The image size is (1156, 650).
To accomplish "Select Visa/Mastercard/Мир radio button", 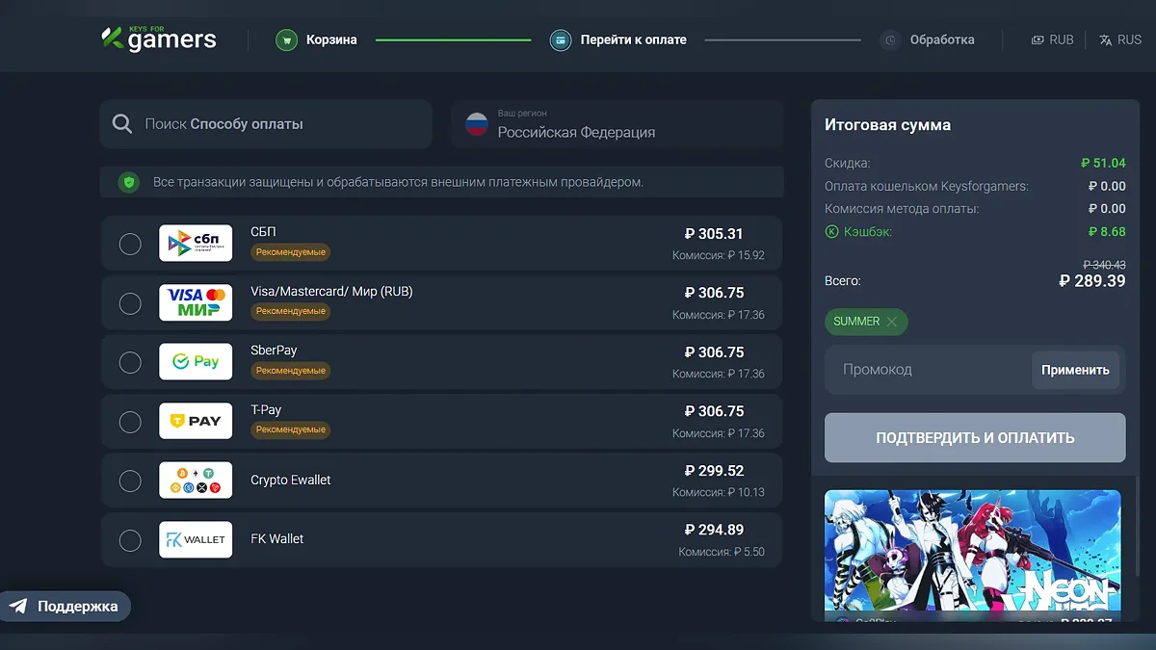I will pyautogui.click(x=130, y=303).
